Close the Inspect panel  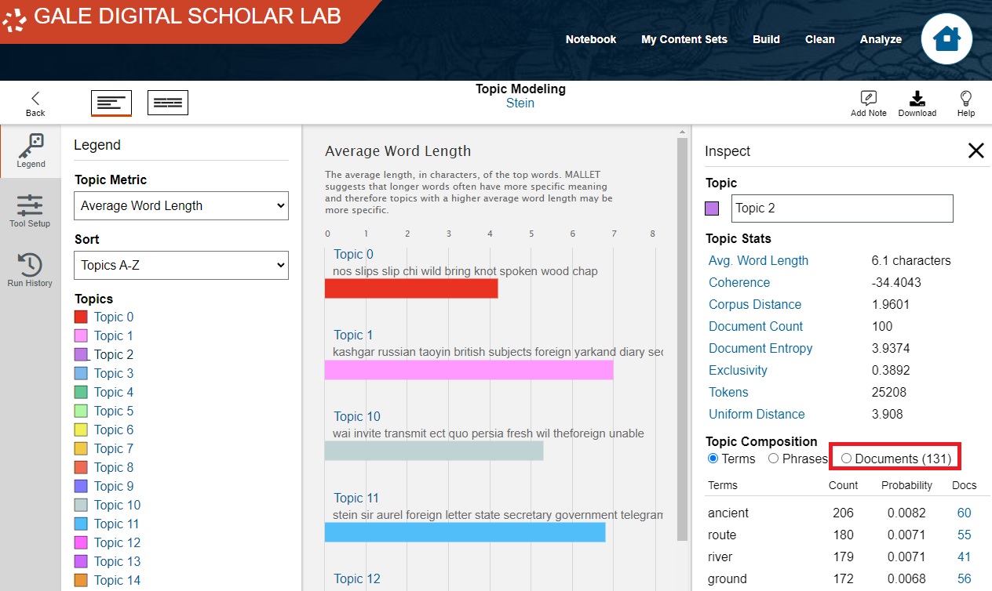(976, 150)
